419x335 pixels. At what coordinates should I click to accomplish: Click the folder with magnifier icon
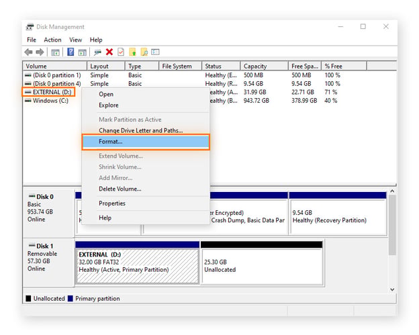point(144,52)
